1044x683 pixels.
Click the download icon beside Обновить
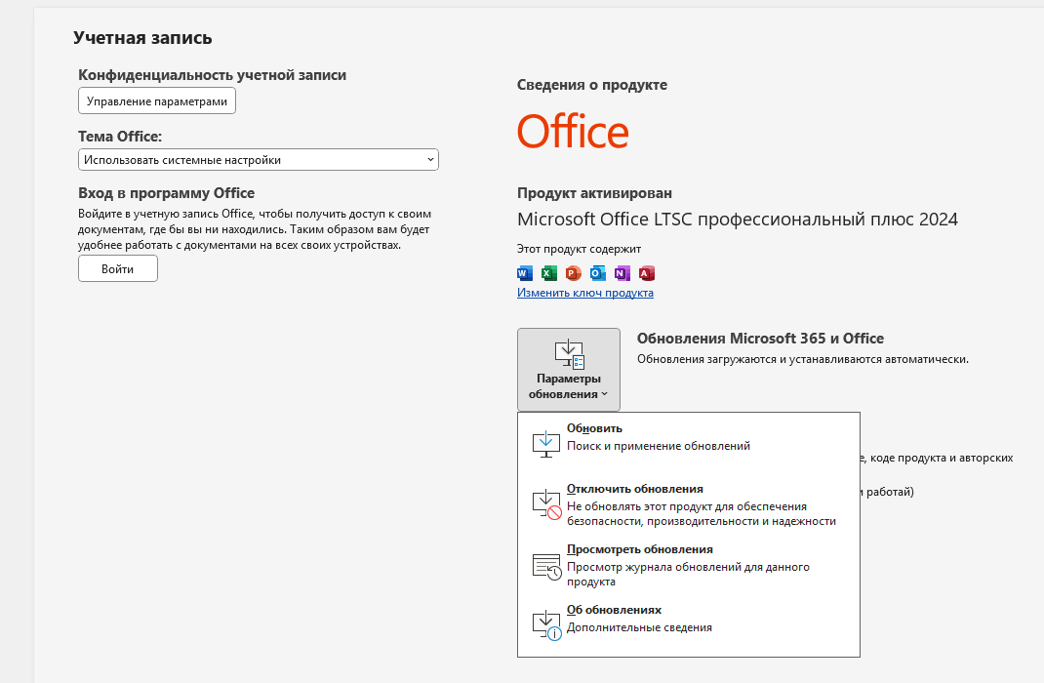(x=546, y=443)
